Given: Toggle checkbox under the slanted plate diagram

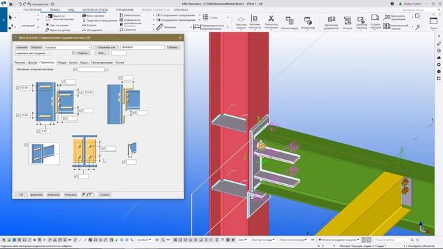Looking at the screenshot, I should point(124,162).
